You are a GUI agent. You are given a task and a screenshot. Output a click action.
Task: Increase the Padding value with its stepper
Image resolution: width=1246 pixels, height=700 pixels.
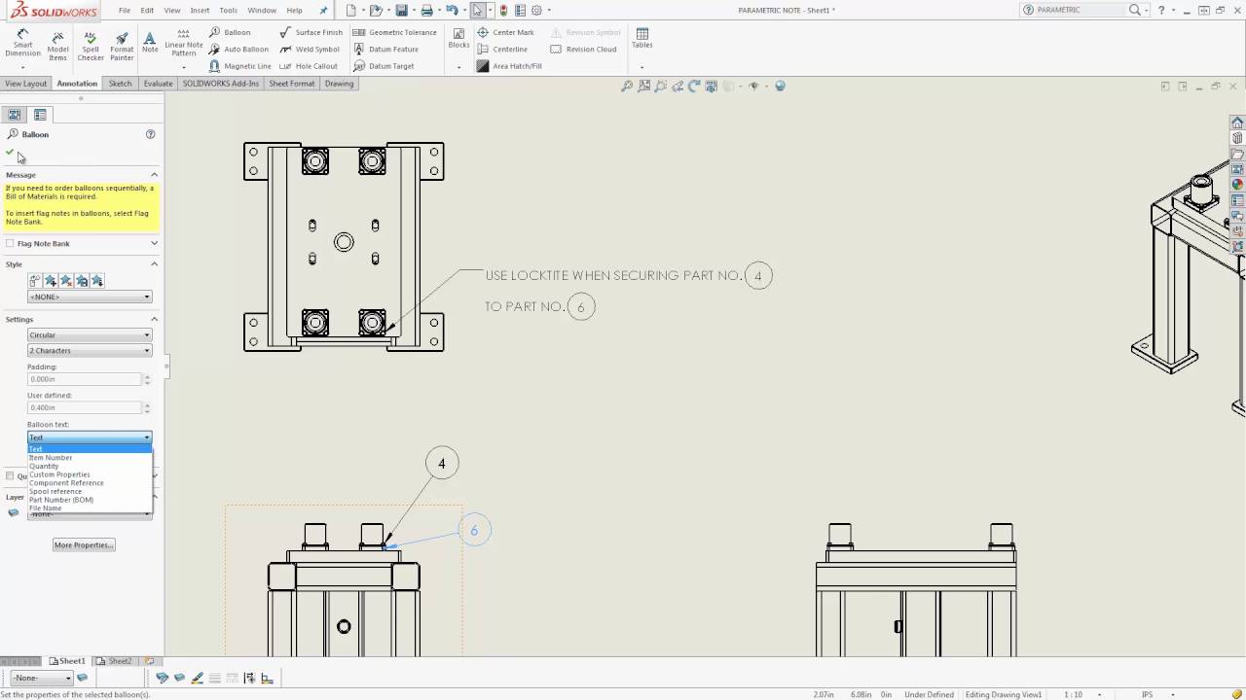pyautogui.click(x=147, y=375)
